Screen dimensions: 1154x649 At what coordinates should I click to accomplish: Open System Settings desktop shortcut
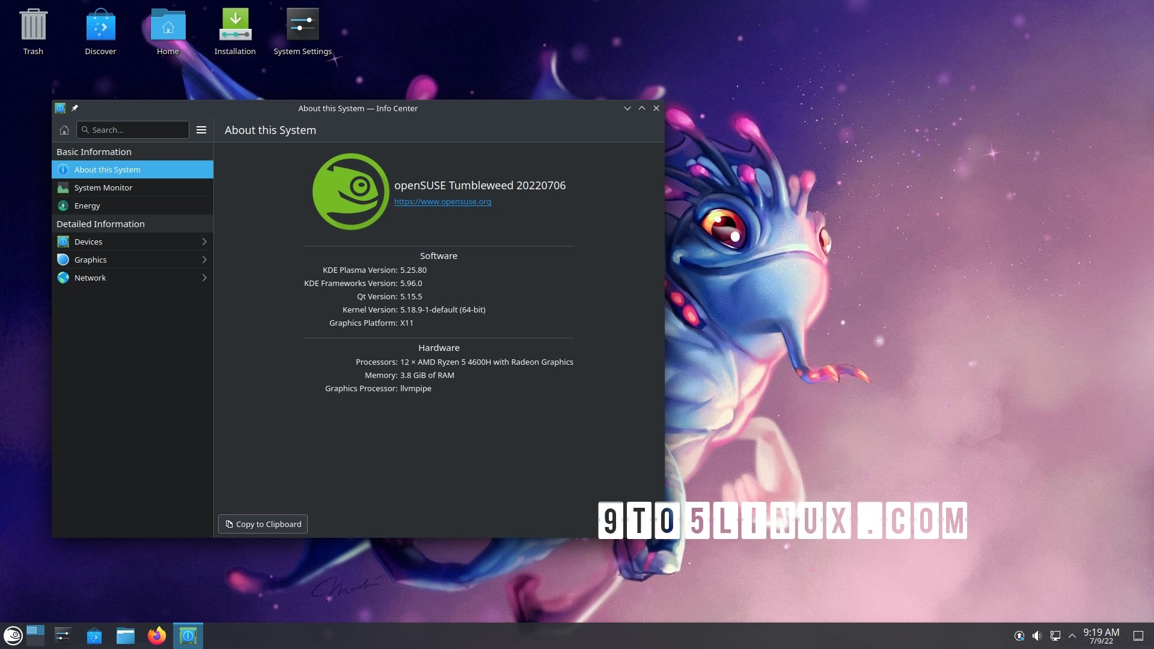[302, 32]
